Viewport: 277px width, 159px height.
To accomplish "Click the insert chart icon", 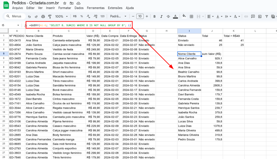I will tap(260, 16).
